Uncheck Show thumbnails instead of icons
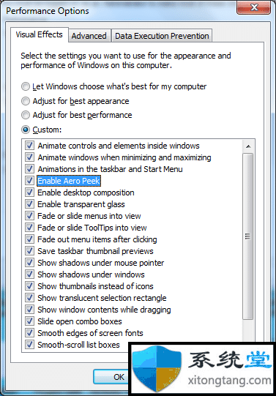Screen dimensions: 276x396 (x=29, y=286)
